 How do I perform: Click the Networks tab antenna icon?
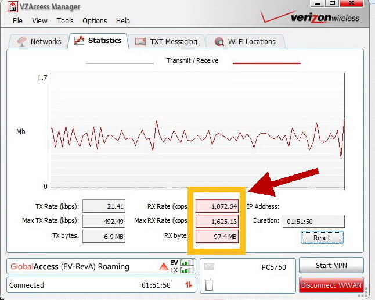(21, 41)
